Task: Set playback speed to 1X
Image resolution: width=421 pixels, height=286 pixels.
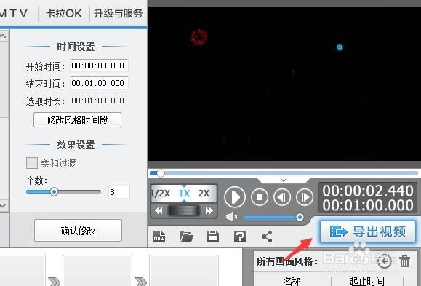Action: point(184,194)
